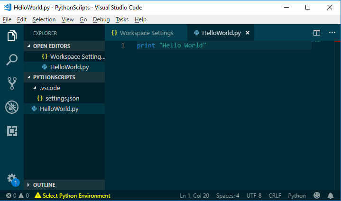Open the View menu
341x201 pixels.
click(68, 19)
